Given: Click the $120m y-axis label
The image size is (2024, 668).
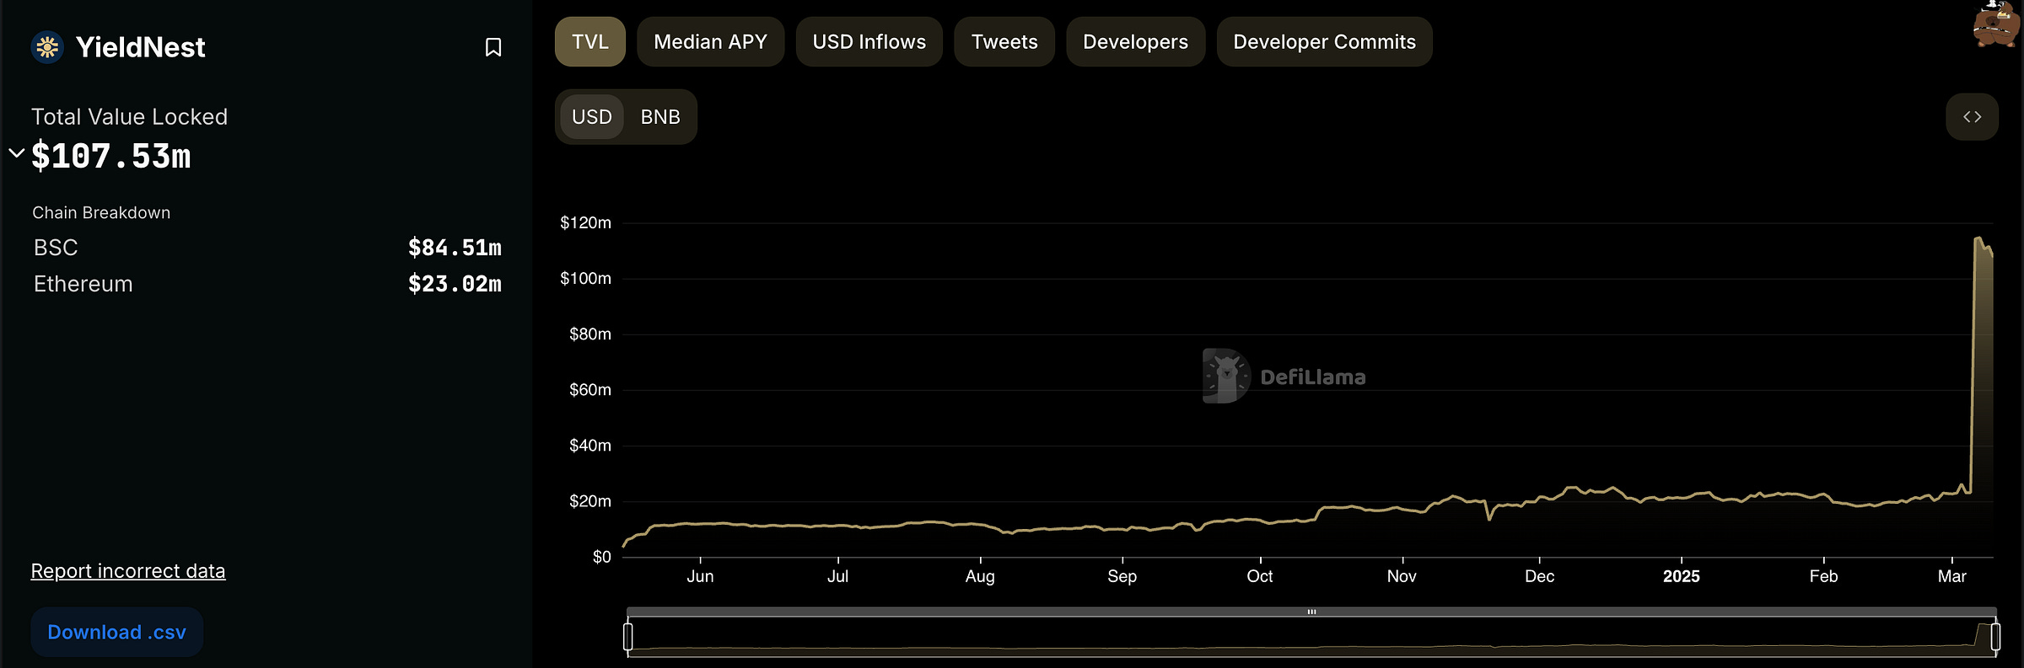Looking at the screenshot, I should [585, 222].
